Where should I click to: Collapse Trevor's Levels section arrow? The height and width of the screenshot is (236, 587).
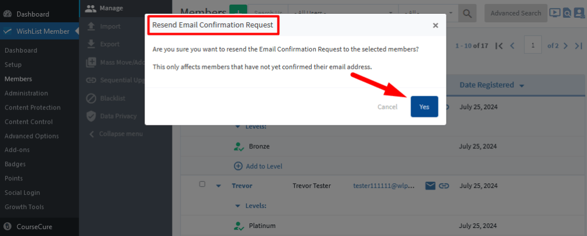[x=237, y=206]
